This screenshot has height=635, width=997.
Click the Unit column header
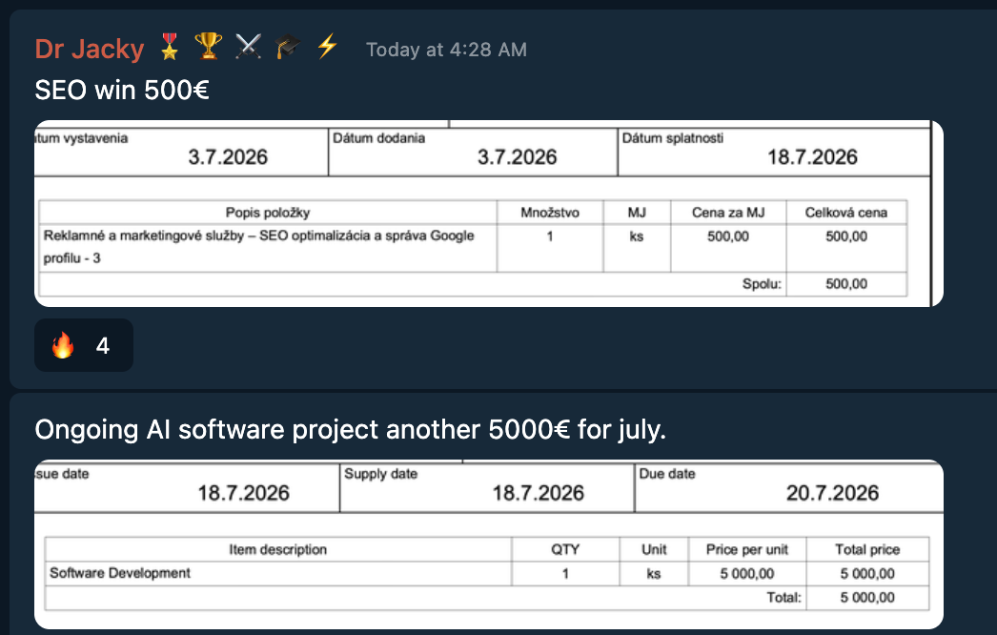(654, 550)
